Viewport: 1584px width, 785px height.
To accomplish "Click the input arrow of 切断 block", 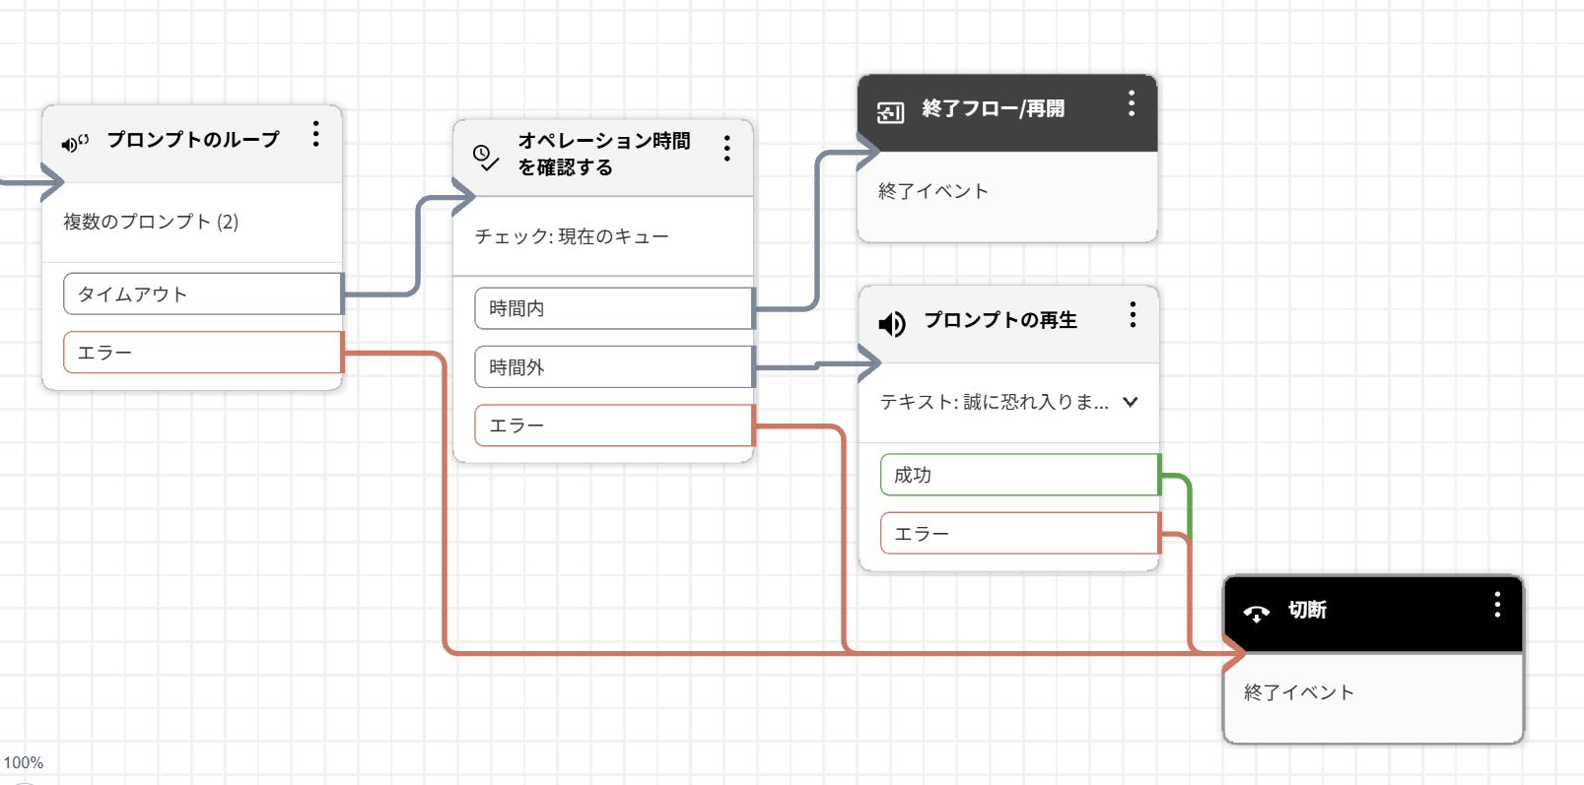I will pos(1233,652).
